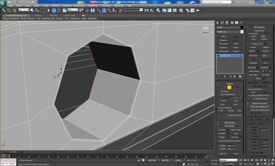This screenshot has width=275, height=166.
Task: Click the Mirror tool icon
Action: pos(146,10)
